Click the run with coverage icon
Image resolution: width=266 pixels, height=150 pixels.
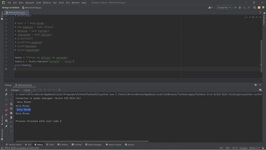(244, 7)
